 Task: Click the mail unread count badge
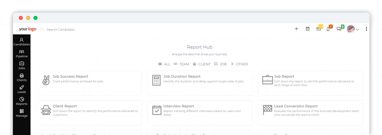pos(321,26)
